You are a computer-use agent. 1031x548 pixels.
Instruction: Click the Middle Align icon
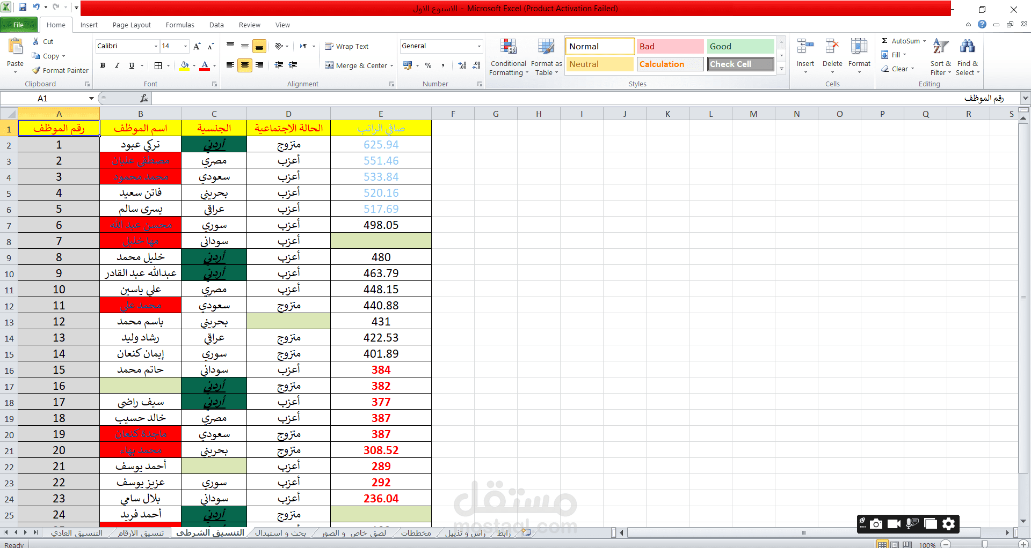point(245,46)
